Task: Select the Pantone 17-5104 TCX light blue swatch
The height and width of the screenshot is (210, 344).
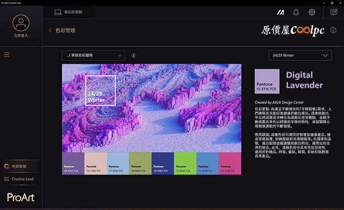Action: tap(118, 163)
